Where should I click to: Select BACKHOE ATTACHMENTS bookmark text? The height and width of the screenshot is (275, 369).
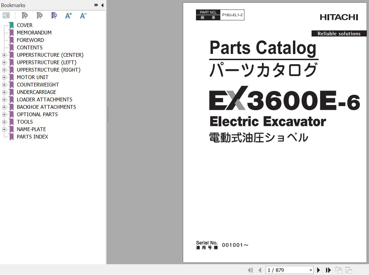pyautogui.click(x=46, y=107)
